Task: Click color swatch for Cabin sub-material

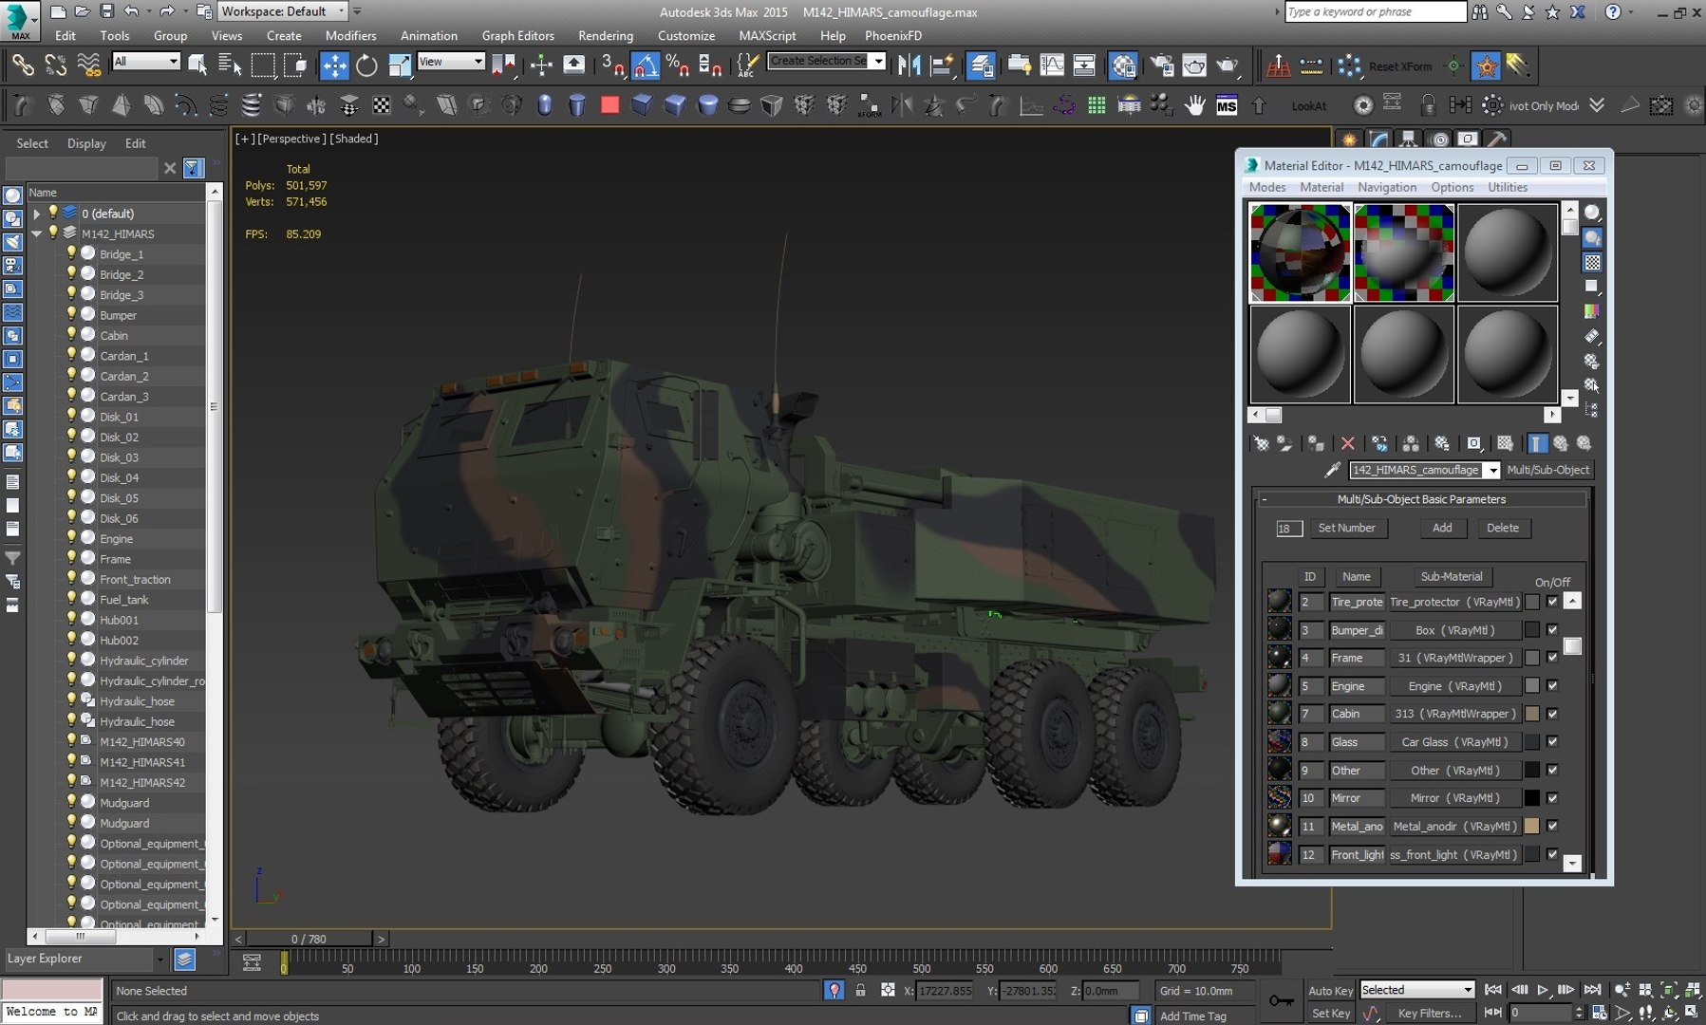Action: [x=1531, y=714]
